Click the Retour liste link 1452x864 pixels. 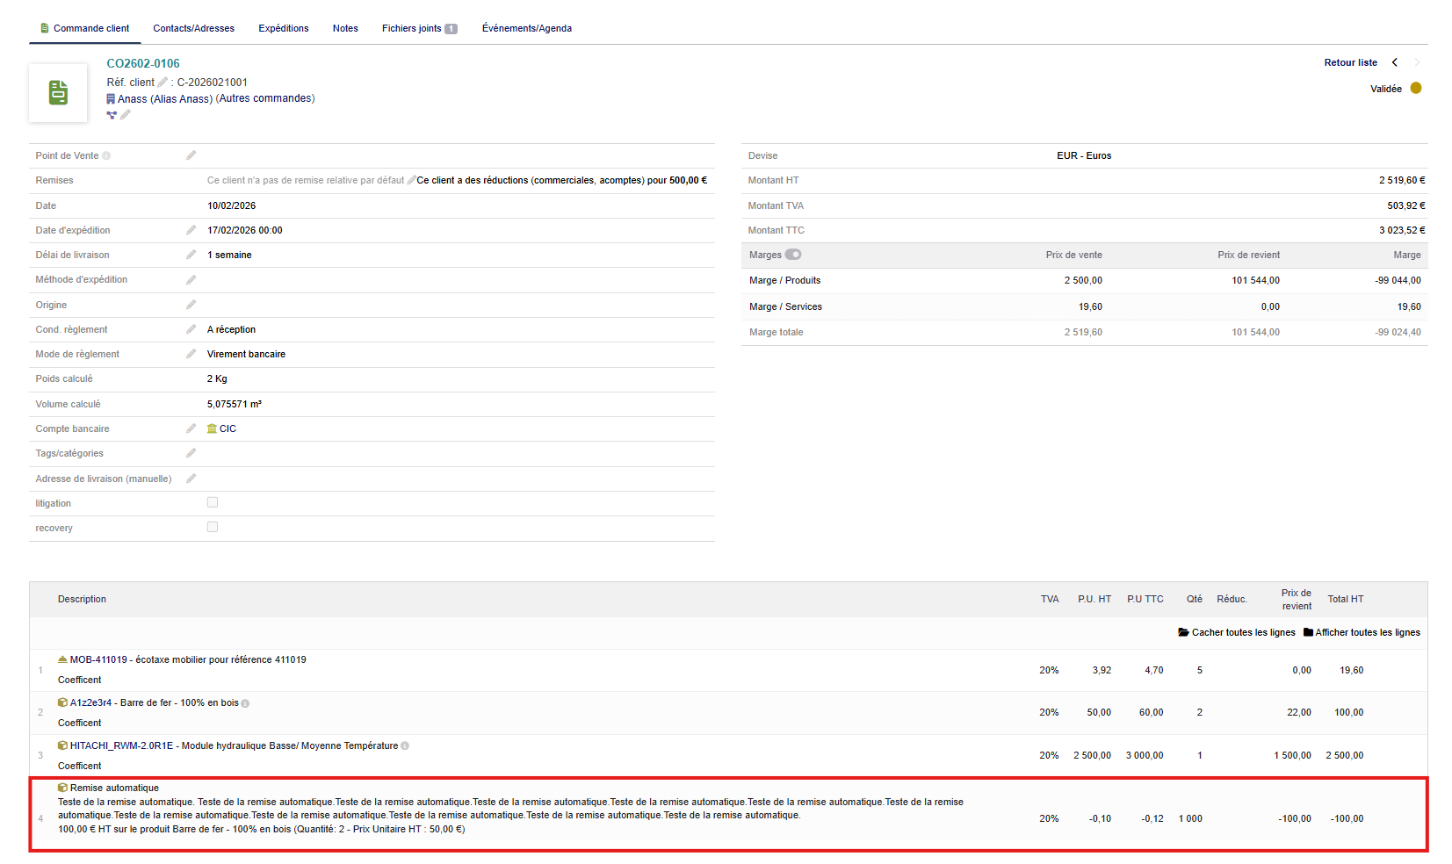[1350, 62]
